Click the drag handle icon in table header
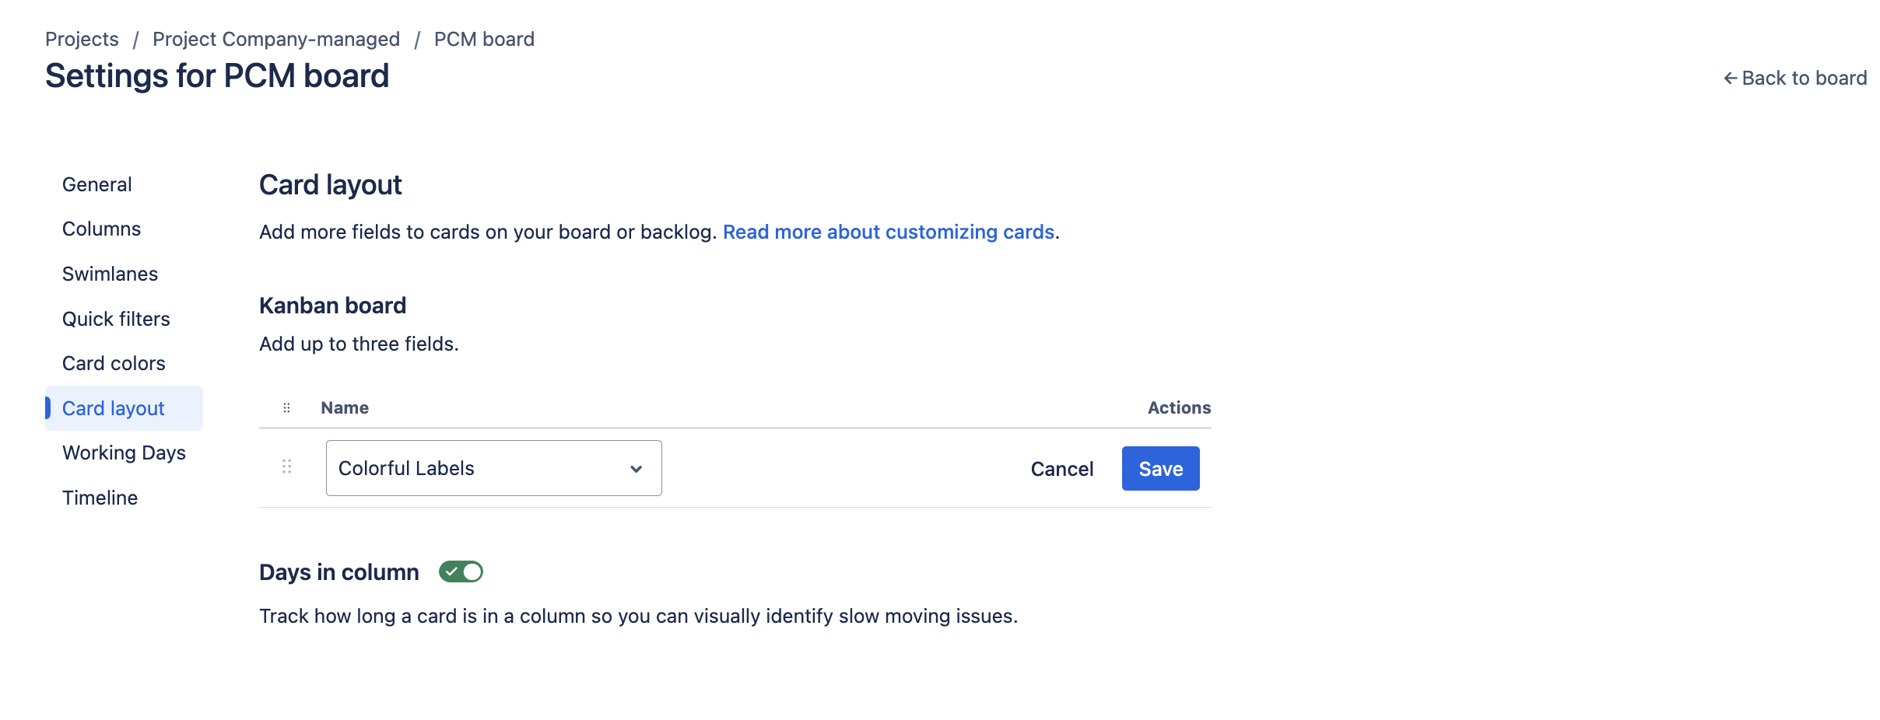Screen dimensions: 1880x720 [x=286, y=408]
